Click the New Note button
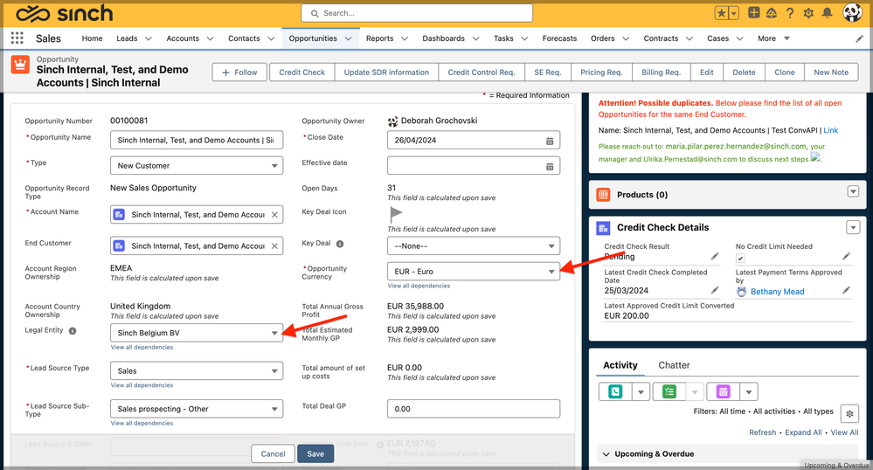The image size is (873, 470). 831,73
